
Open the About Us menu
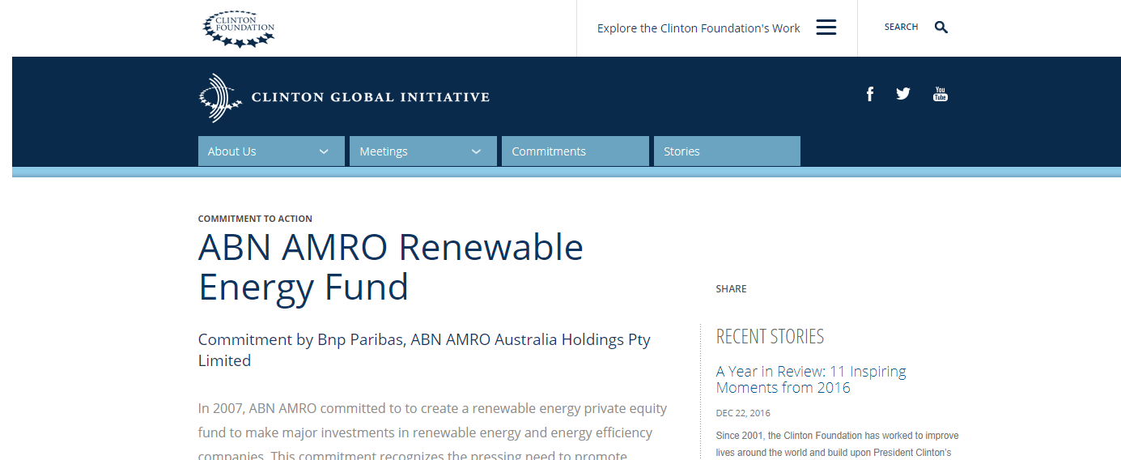click(x=271, y=151)
